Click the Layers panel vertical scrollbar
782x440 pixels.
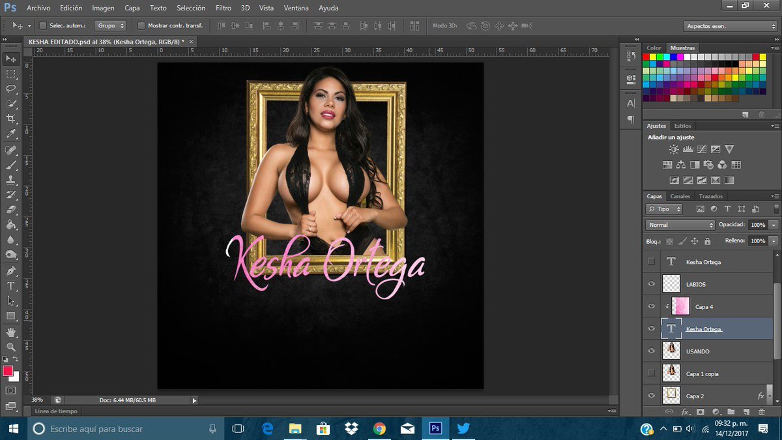[x=775, y=321]
